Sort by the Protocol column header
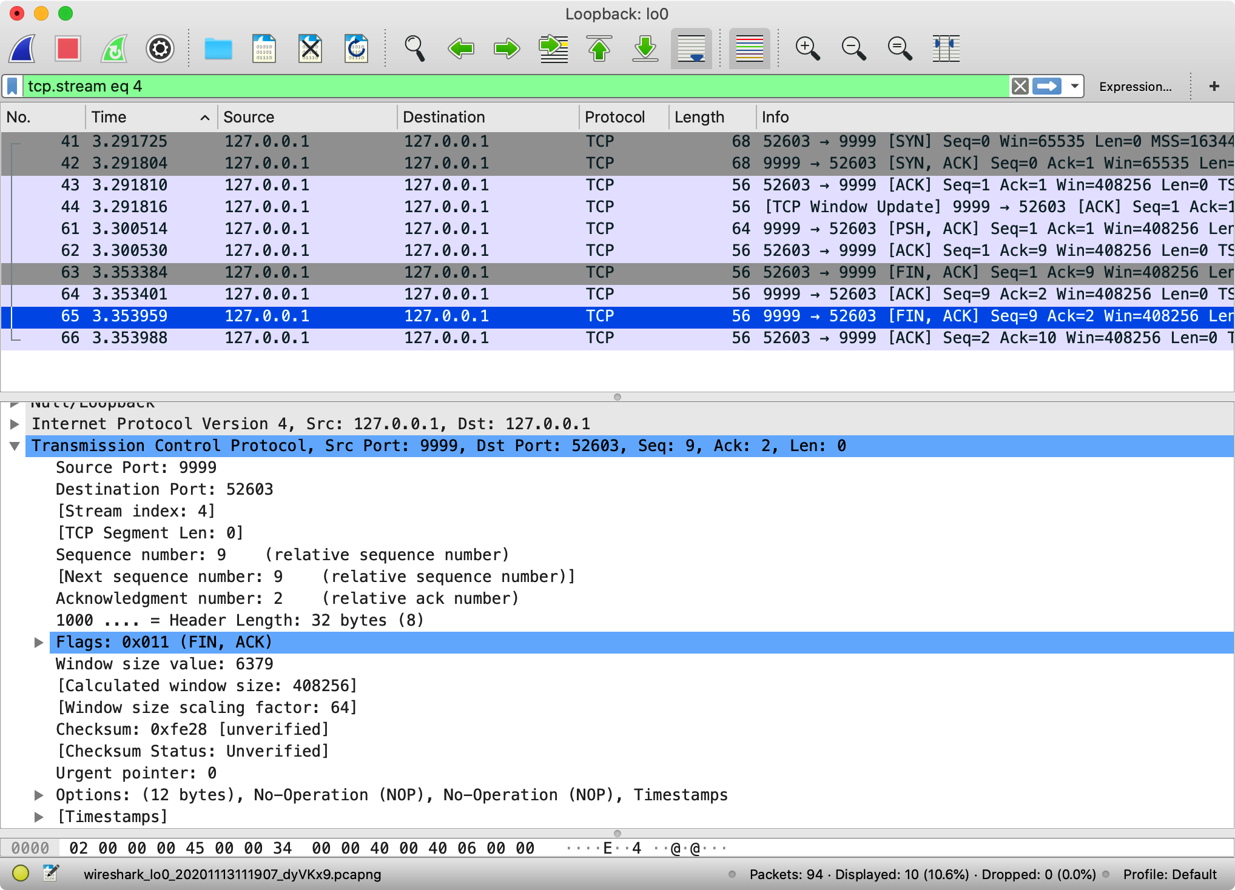This screenshot has width=1235, height=890. 614,117
